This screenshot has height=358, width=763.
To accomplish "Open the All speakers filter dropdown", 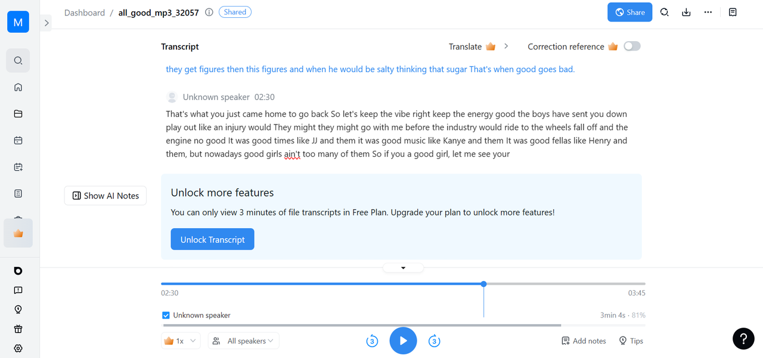I will pos(244,341).
